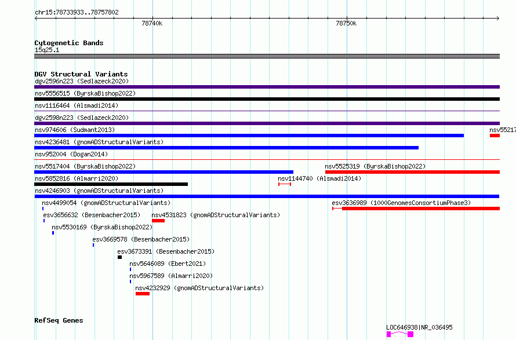Click the 78750k ruler marker
Screen dimensions: 516x340
pyautogui.click(x=346, y=23)
